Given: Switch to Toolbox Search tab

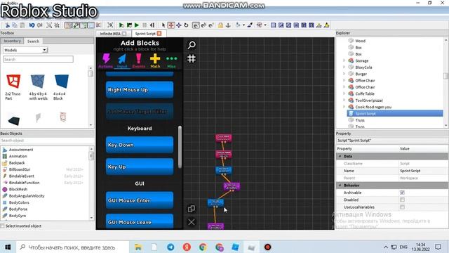Looking at the screenshot, I should point(33,41).
